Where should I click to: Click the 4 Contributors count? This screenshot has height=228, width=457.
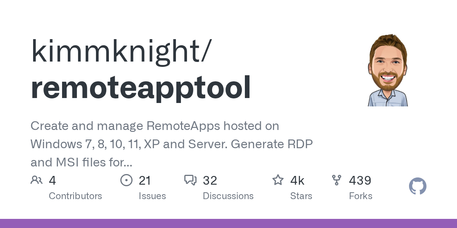[52, 180]
